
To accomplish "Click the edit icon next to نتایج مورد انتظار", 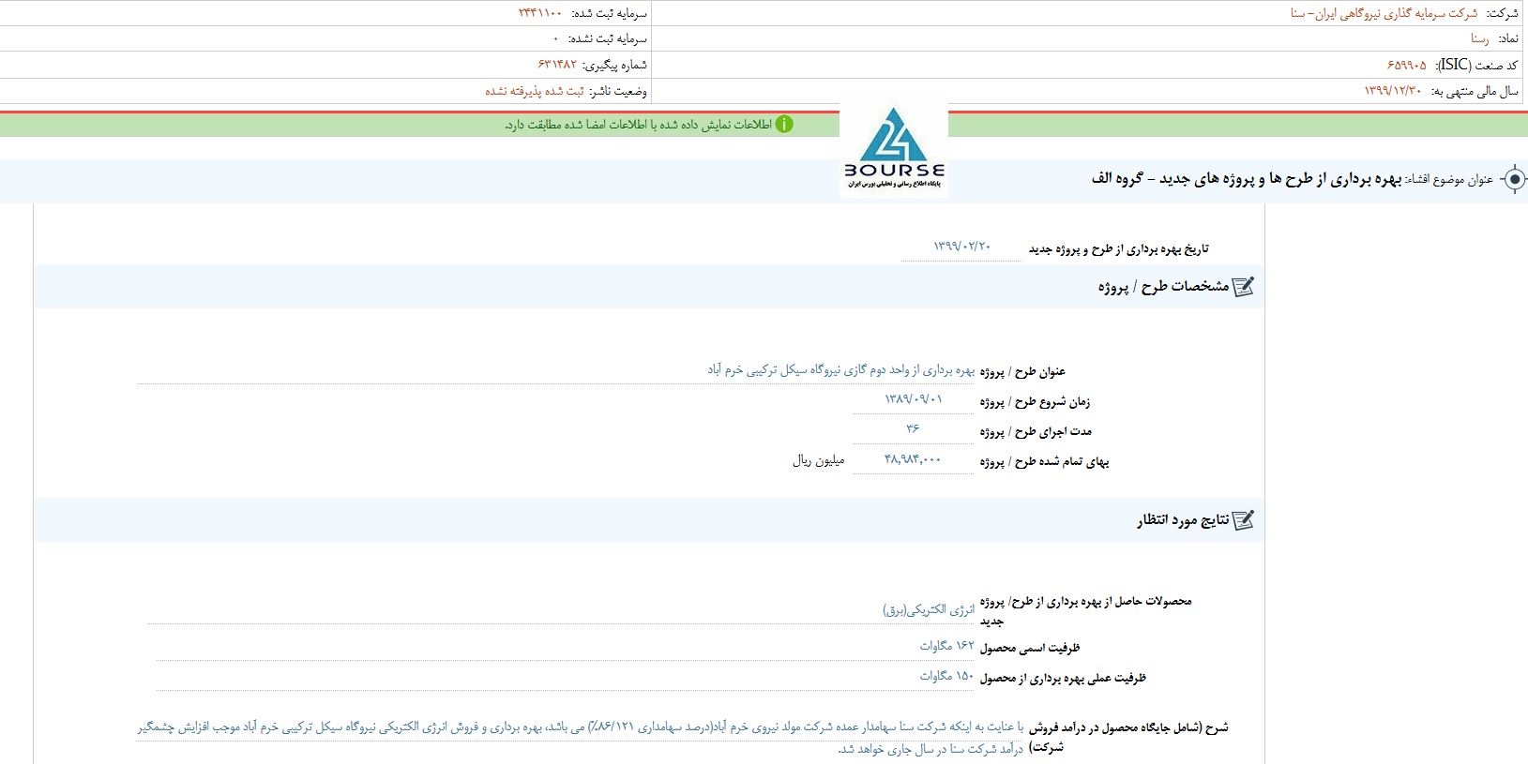I will (1243, 520).
